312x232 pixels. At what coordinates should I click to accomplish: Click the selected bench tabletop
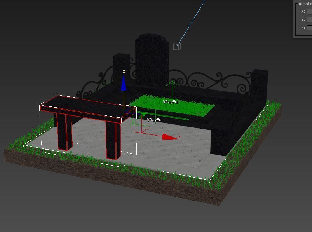(x=87, y=107)
